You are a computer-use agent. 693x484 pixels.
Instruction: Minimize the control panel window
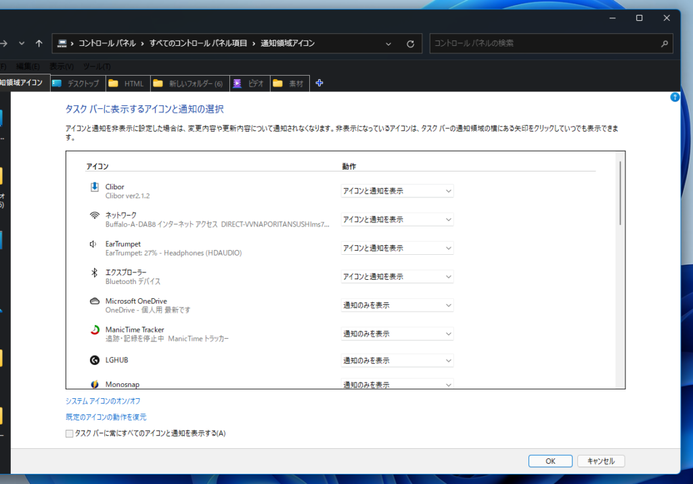pos(612,18)
